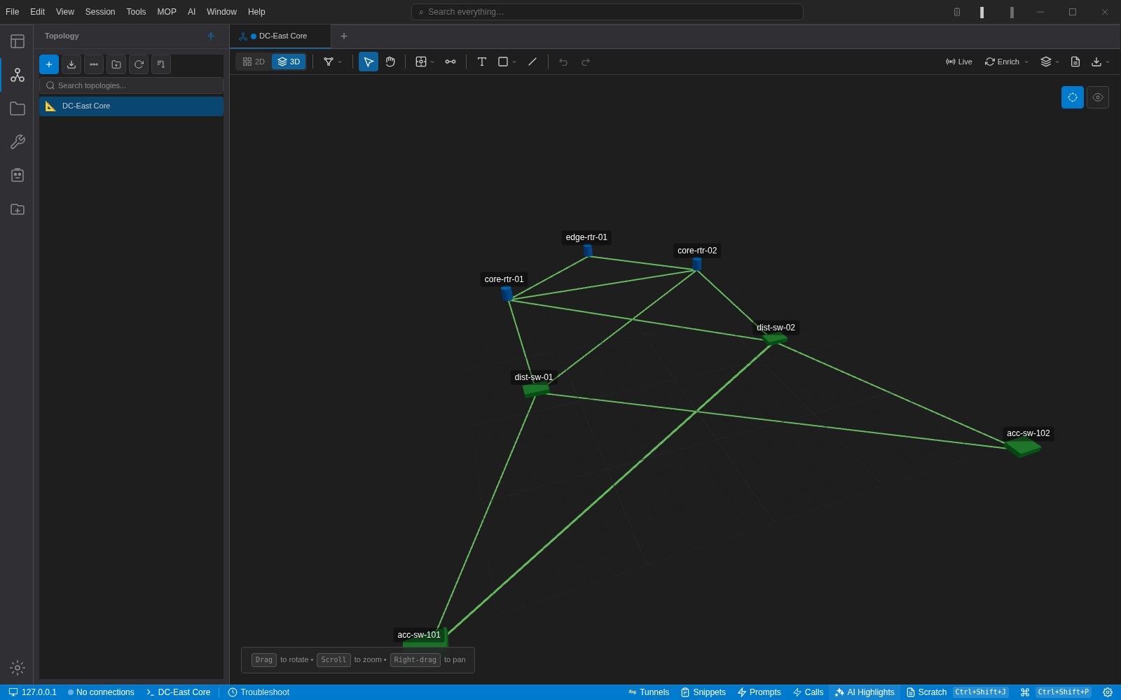This screenshot has height=700, width=1121.
Task: Open the Session menu
Action: [100, 12]
